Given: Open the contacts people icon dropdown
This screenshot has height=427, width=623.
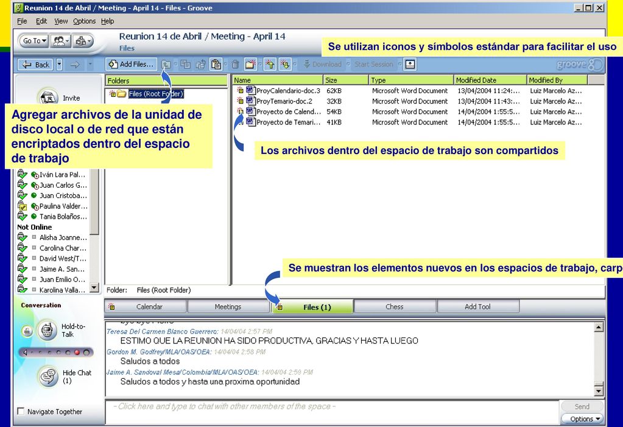Looking at the screenshot, I should 61,41.
